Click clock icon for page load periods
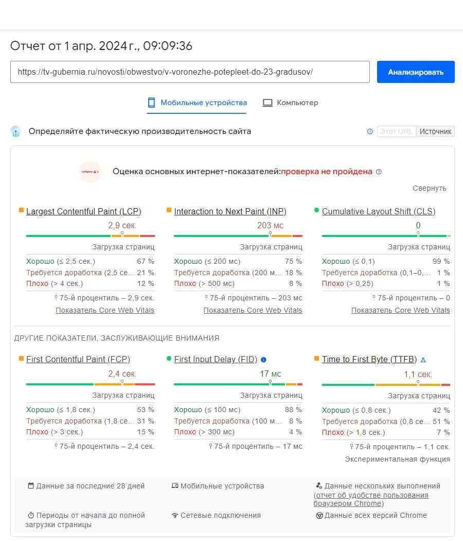The image size is (463, 541). coord(30,515)
